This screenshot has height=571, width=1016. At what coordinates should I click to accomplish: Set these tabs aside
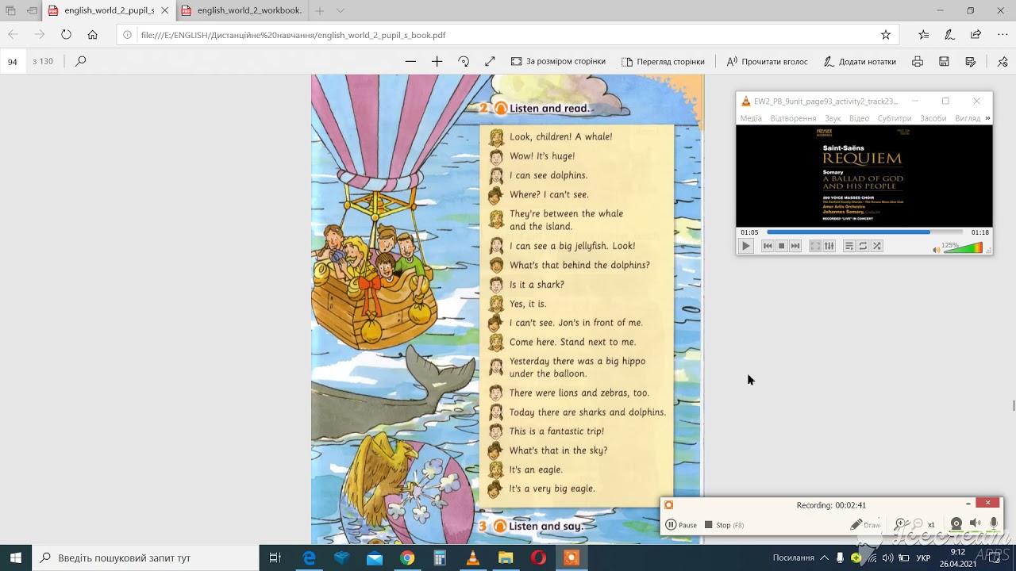click(32, 10)
